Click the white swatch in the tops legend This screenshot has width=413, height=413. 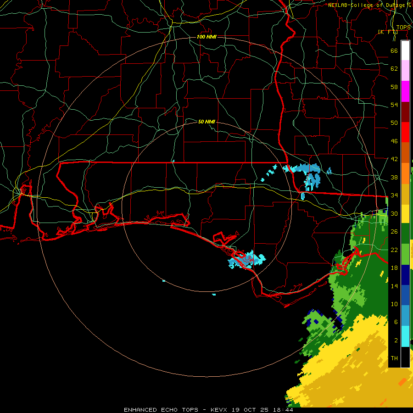point(405,50)
